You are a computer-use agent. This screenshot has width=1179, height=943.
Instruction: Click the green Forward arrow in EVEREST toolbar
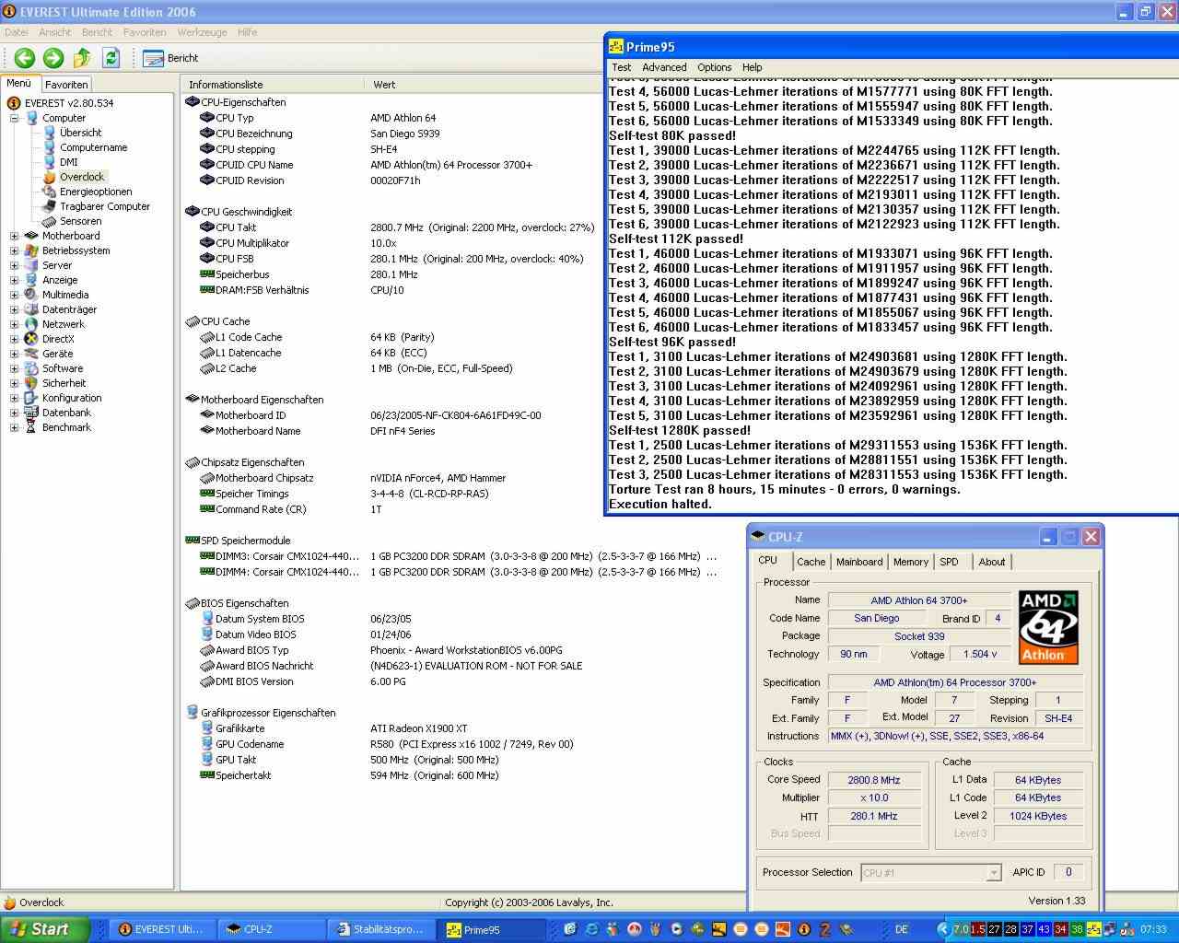pyautogui.click(x=53, y=58)
